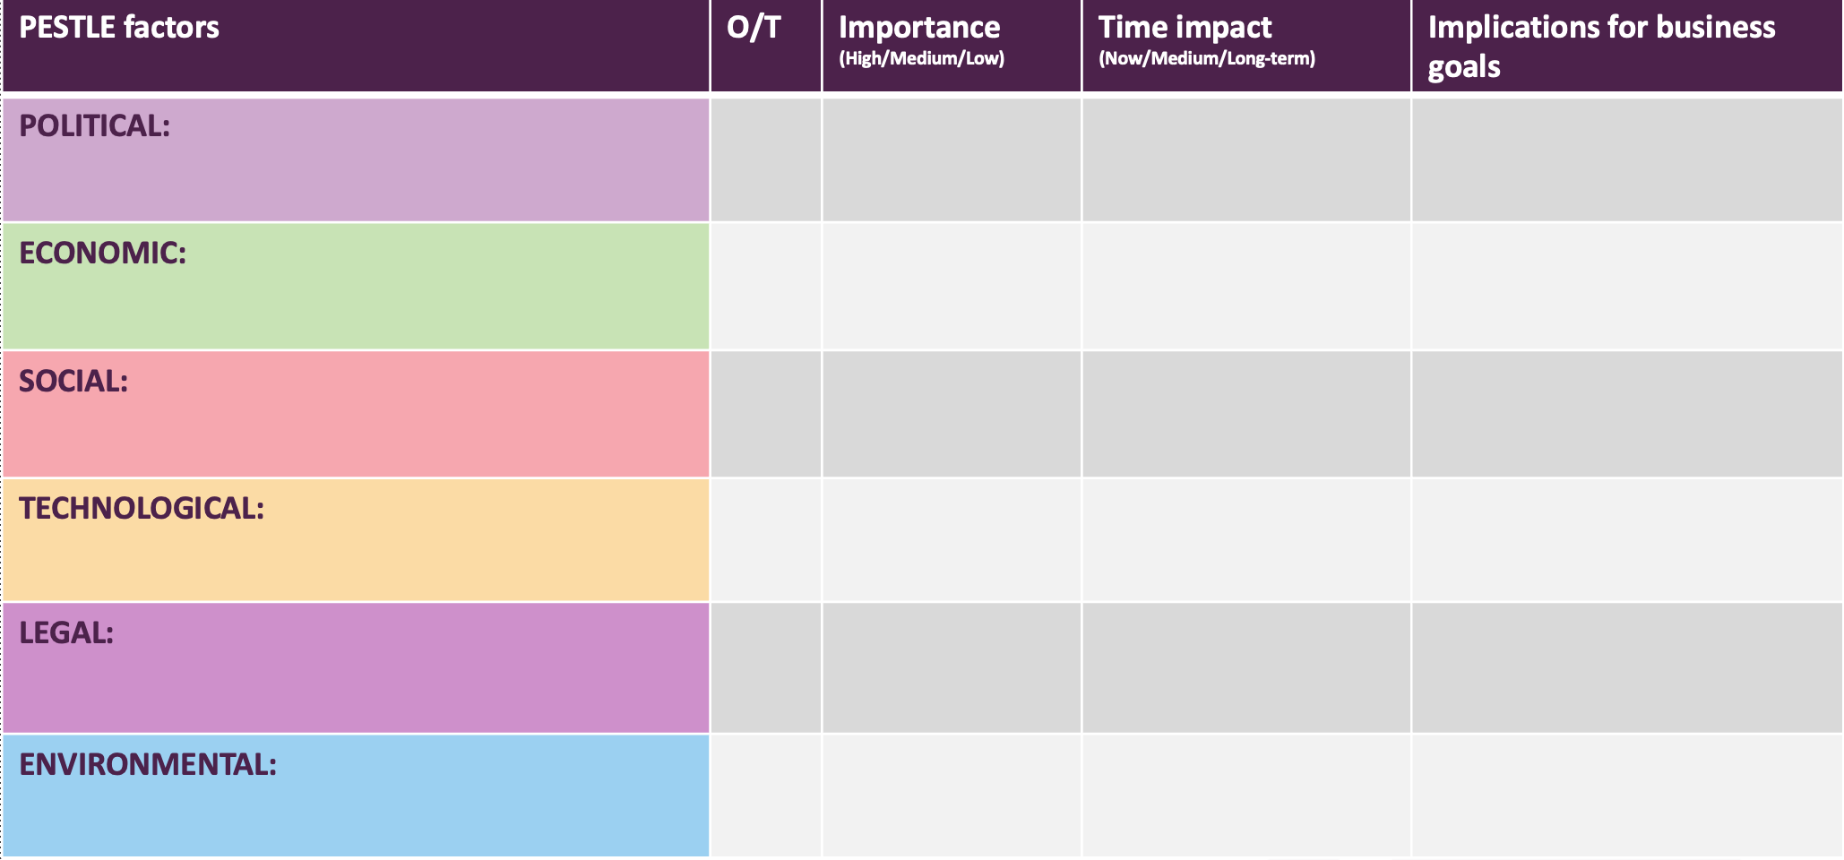Click the ENVIRONMENTAL factor cell
1844x860 pixels.
click(356, 795)
